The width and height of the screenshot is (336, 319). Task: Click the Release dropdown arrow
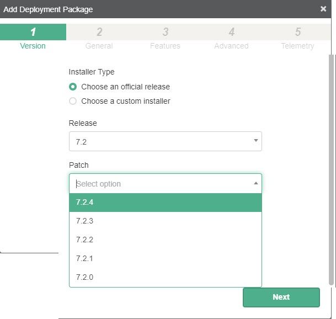point(255,141)
